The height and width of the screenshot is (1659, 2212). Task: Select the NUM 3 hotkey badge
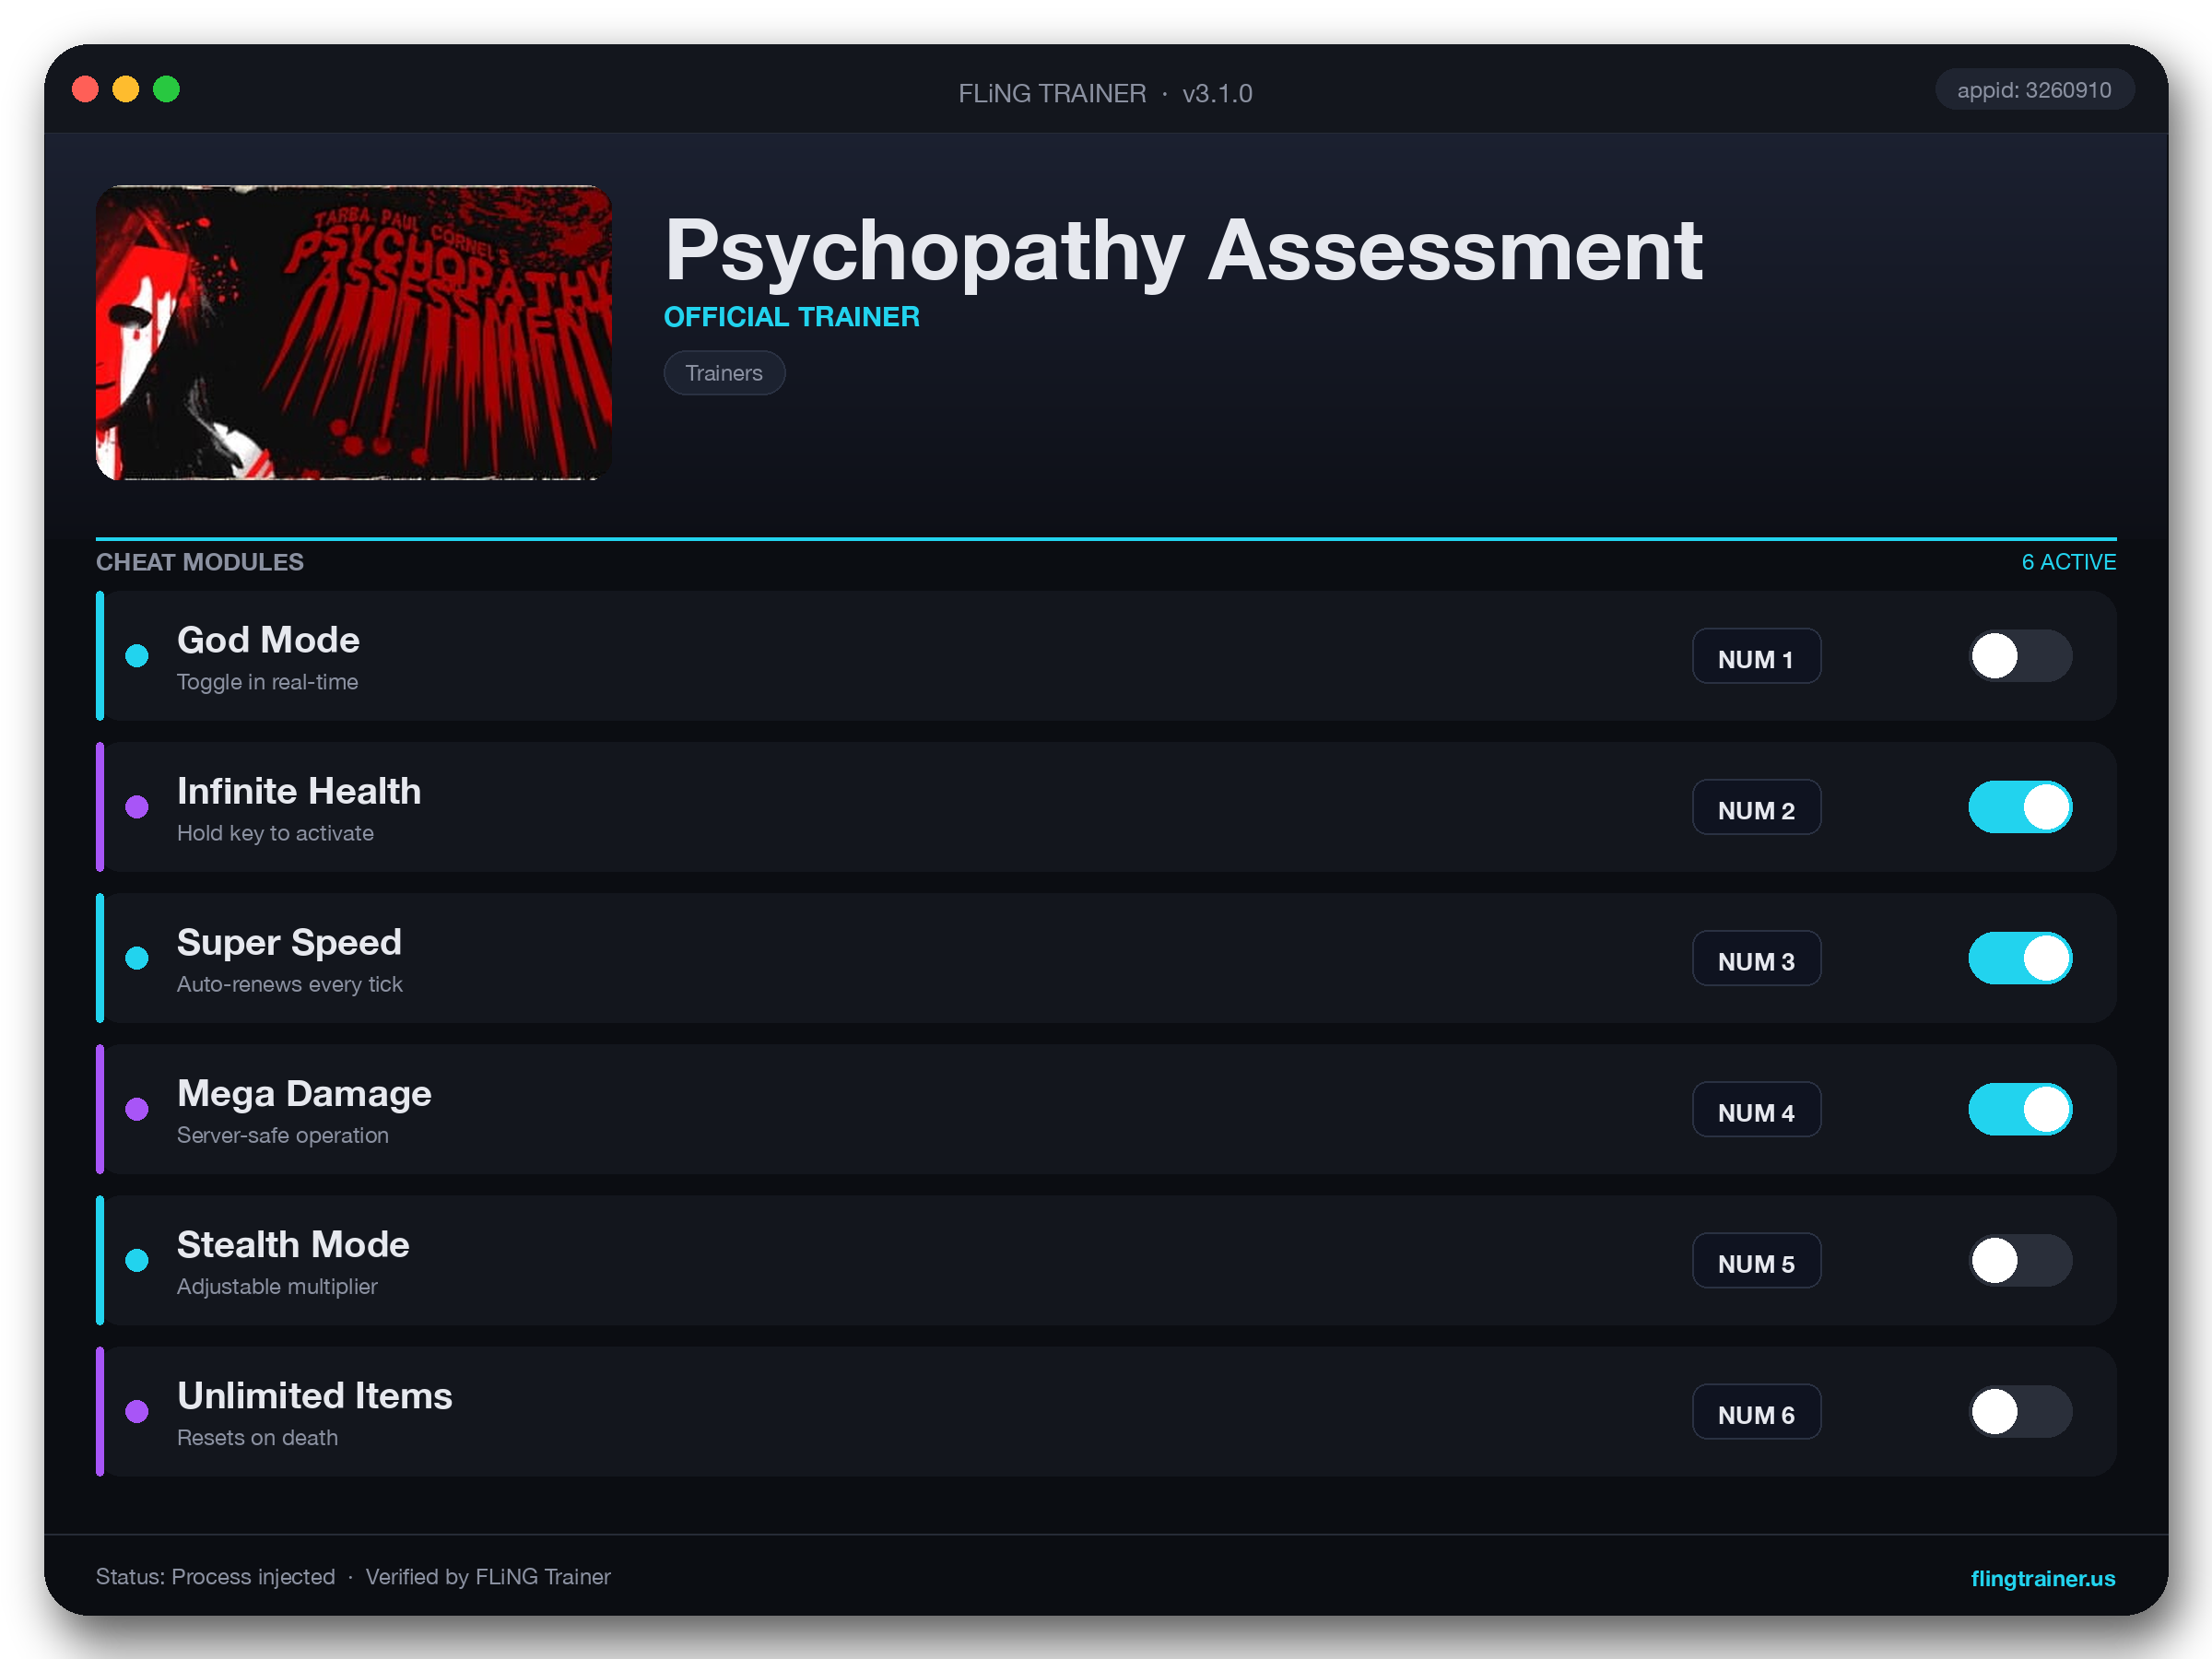1756,959
